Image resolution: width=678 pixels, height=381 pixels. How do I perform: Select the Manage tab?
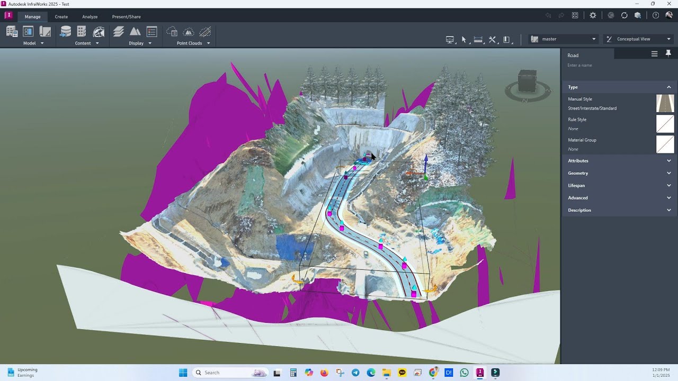click(32, 17)
